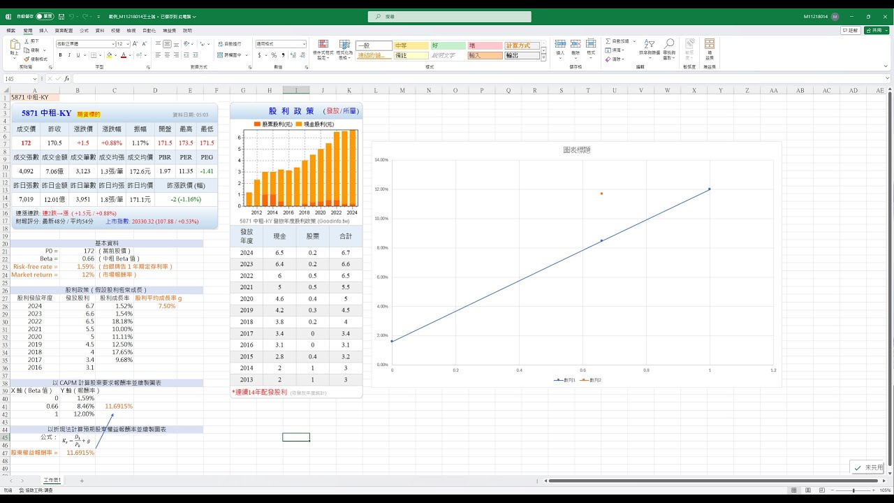
Task: Click the Accounting $ format icon
Action: pos(259,55)
